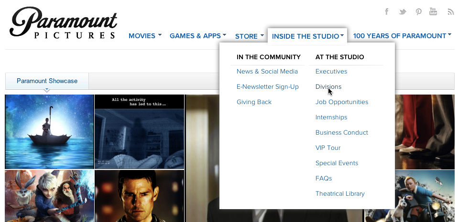Open the boy-in-umbrella-boat movie thumbnail

[49, 132]
